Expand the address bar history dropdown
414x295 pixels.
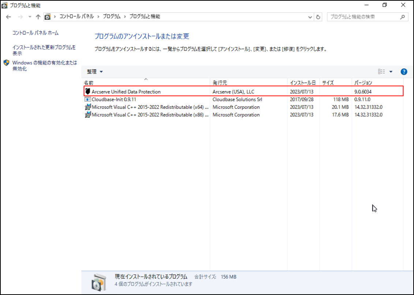310,17
